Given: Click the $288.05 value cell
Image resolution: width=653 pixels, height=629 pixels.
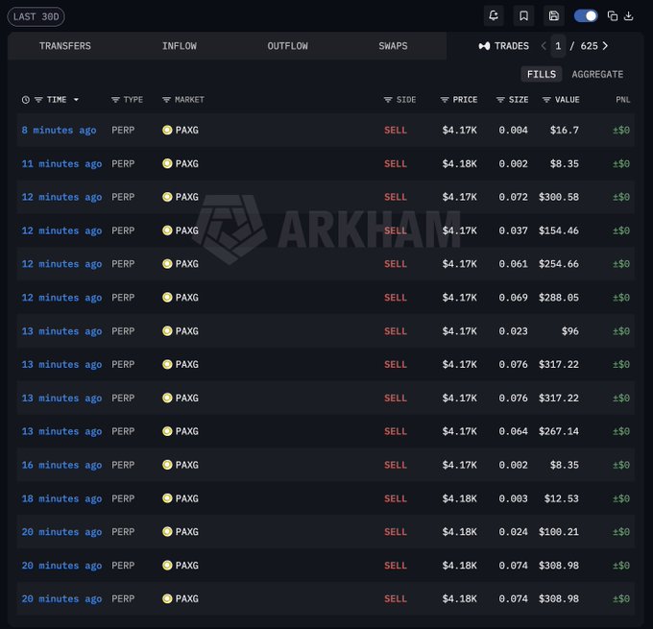Looking at the screenshot, I should point(559,298).
